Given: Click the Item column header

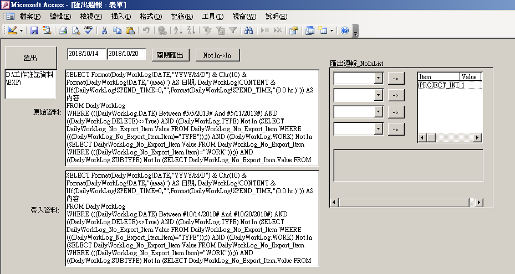Looking at the screenshot, I should tap(439, 77).
